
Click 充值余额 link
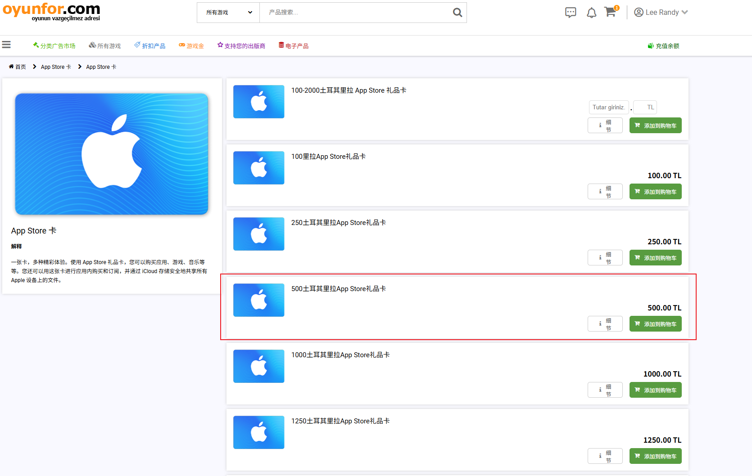point(664,46)
